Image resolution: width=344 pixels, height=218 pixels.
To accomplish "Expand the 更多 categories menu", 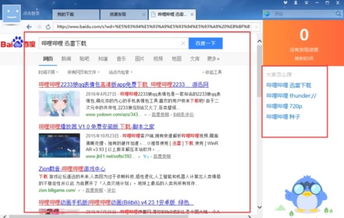I will tap(213, 59).
